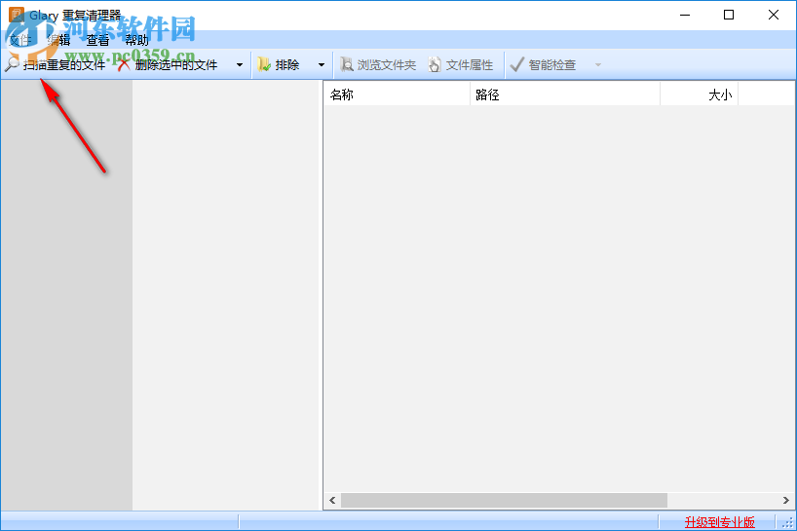797x531 pixels.
Task: Open the 编辑 menu
Action: 58,40
